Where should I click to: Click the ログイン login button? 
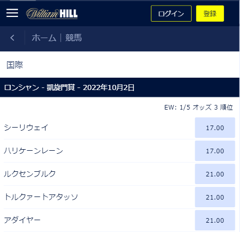pos(171,13)
